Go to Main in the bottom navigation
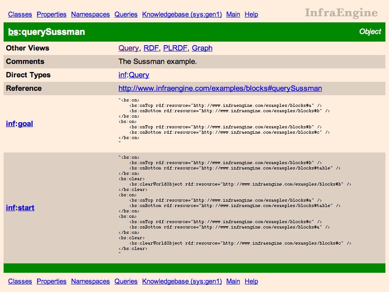Screen dimensions: 389x292 pyautogui.click(x=233, y=281)
